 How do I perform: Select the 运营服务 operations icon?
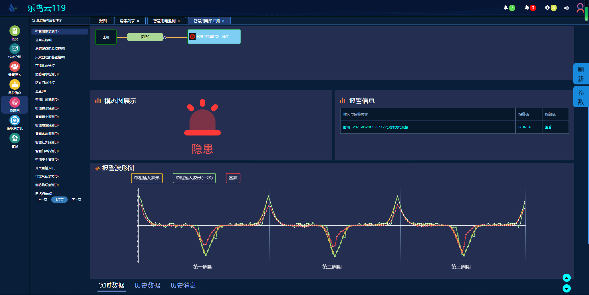14,67
